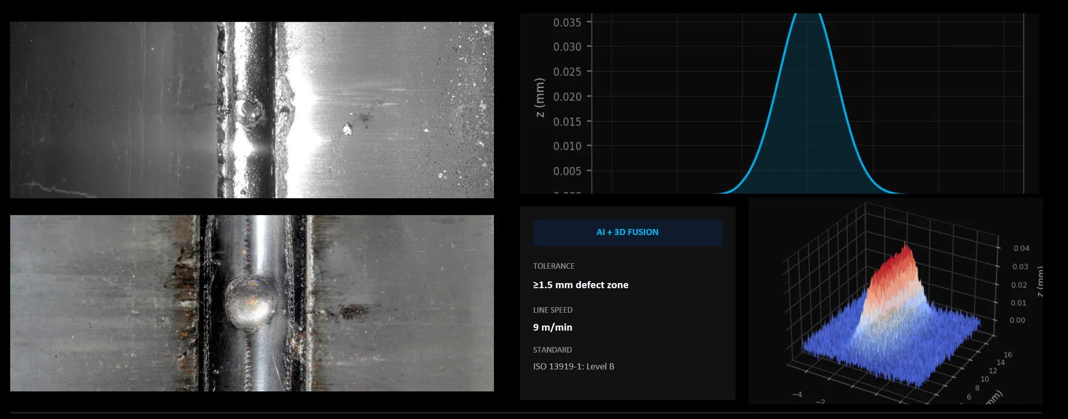Image resolution: width=1068 pixels, height=419 pixels.
Task: Click the "0.020" tick on profile chart
Action: click(567, 97)
